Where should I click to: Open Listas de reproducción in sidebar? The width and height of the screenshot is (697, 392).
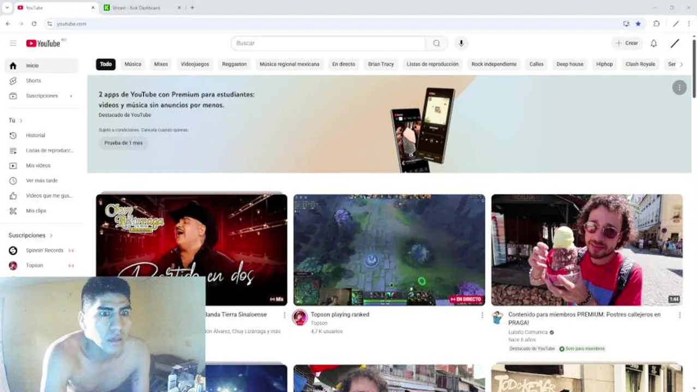(41, 150)
